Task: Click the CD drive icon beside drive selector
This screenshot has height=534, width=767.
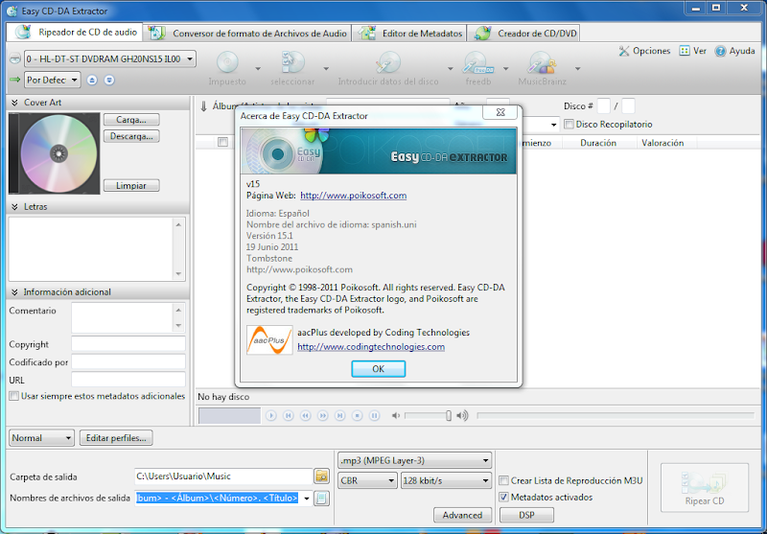Action: pyautogui.click(x=15, y=58)
